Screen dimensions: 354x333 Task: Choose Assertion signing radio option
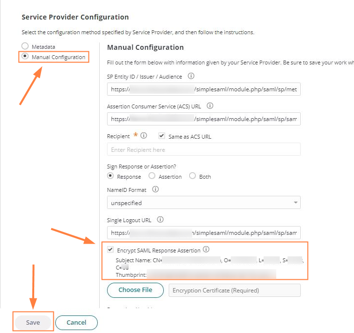click(x=152, y=176)
